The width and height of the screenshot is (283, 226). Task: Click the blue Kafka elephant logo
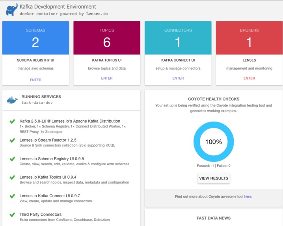[12, 9]
